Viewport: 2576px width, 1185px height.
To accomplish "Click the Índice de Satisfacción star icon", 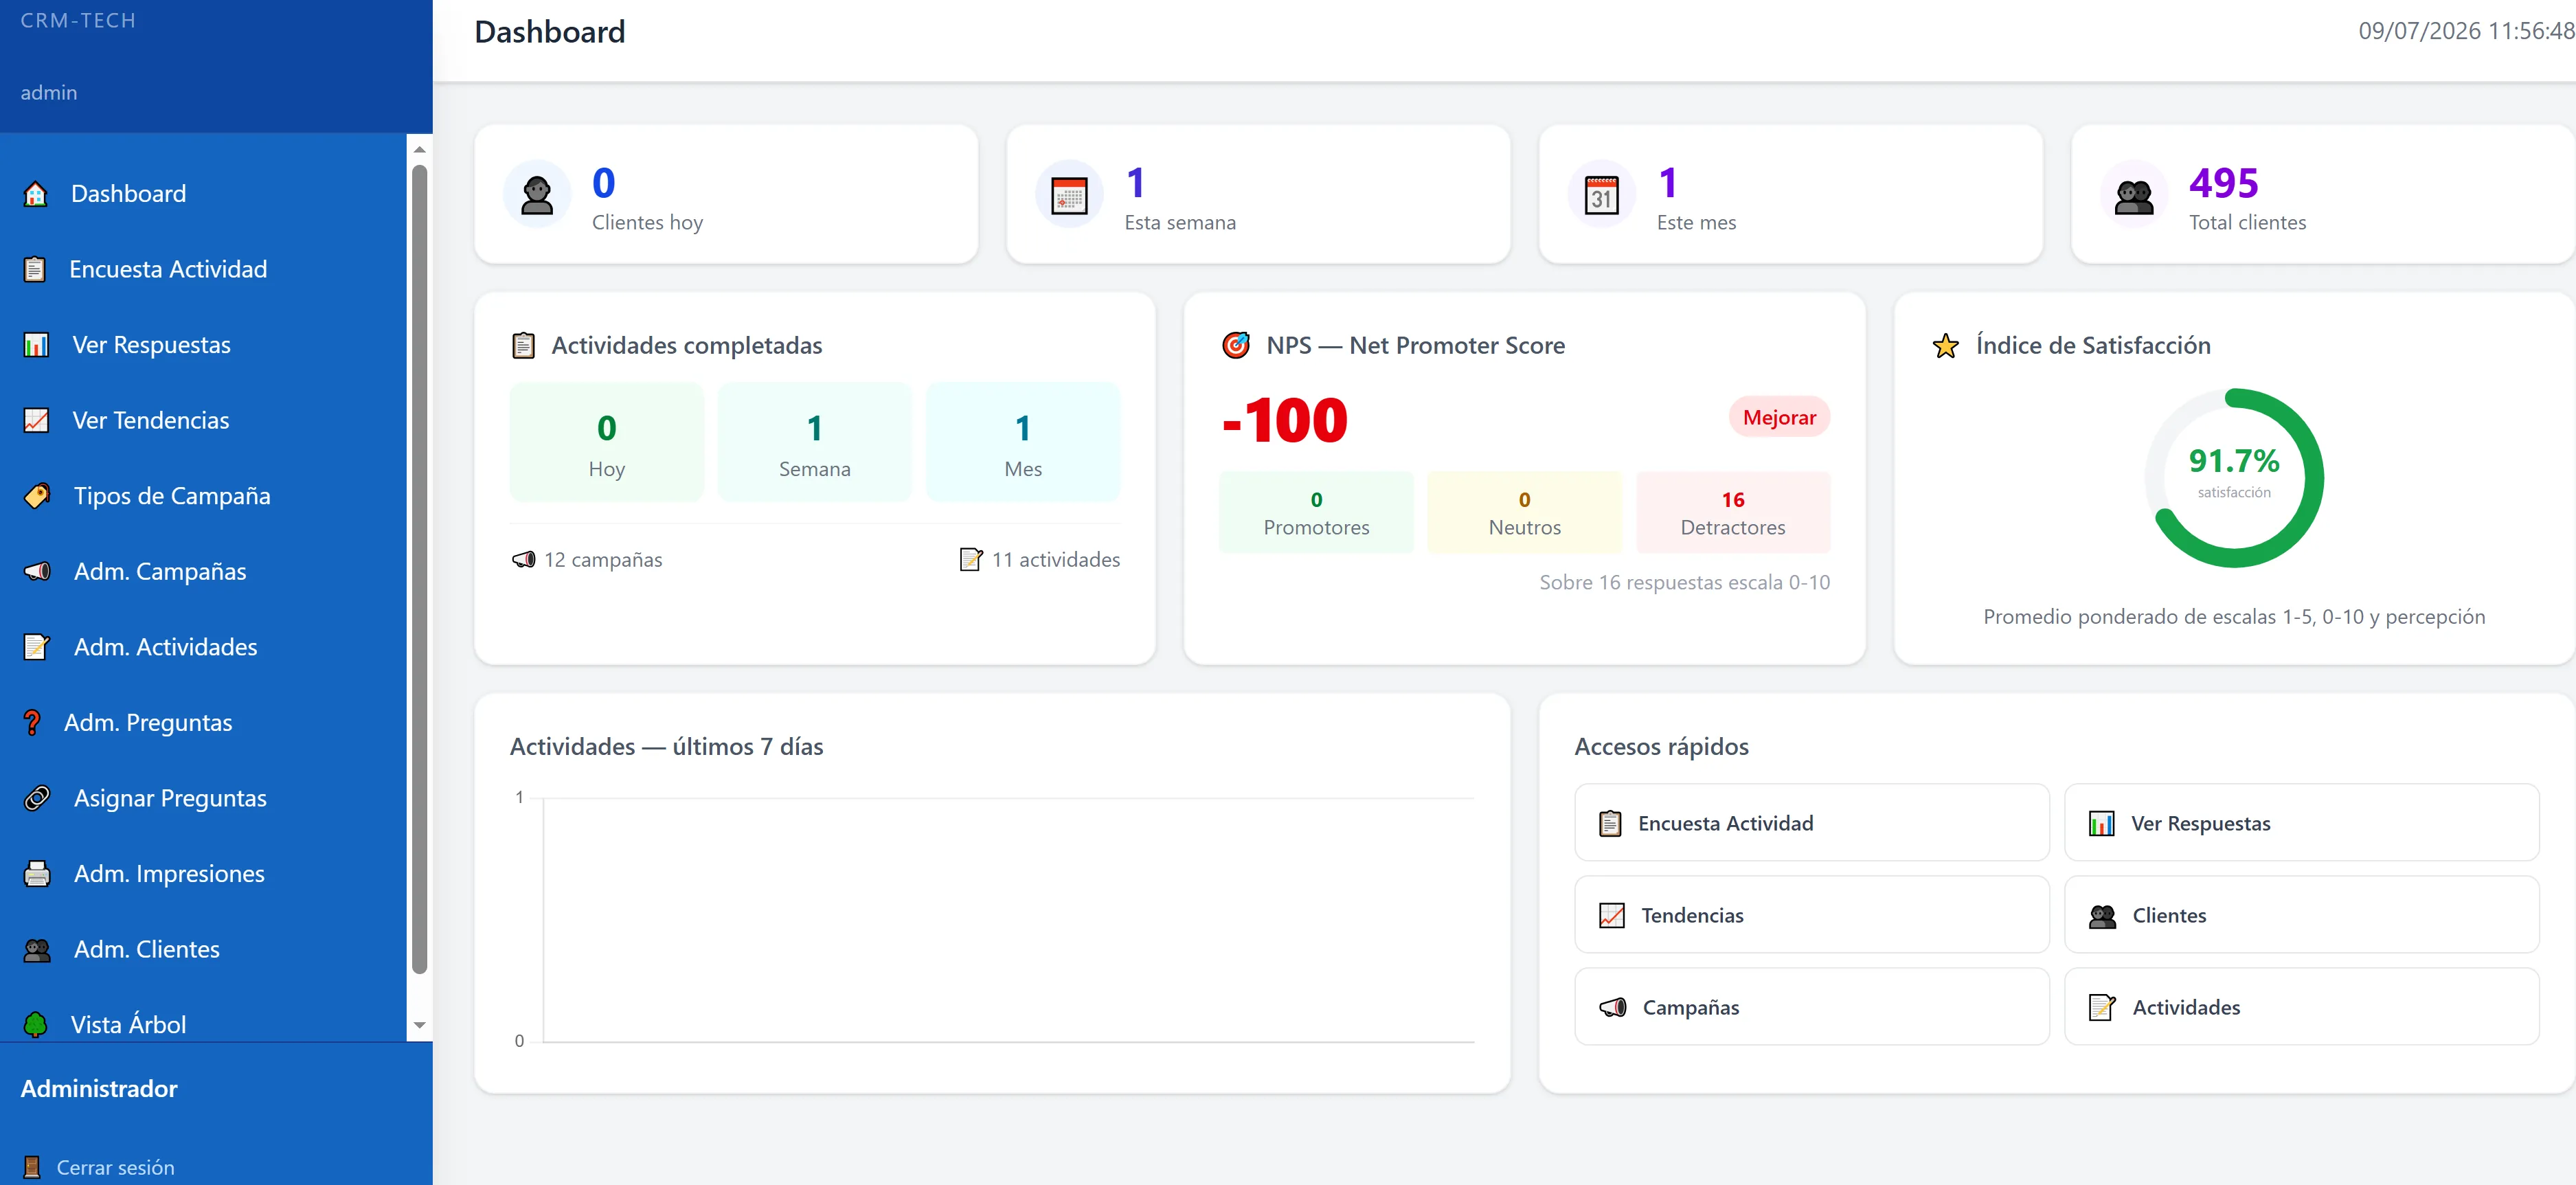I will pos(1945,346).
